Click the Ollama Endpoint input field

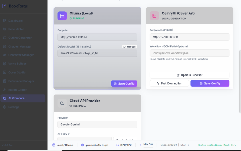(x=98, y=37)
